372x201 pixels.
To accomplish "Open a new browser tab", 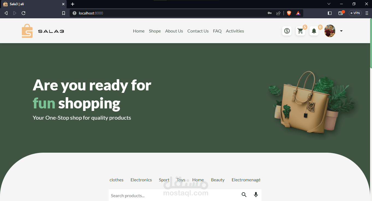I will point(73,4).
